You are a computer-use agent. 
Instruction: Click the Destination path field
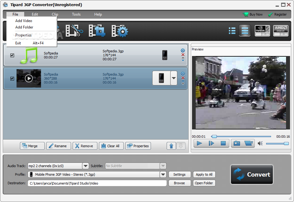97,183
